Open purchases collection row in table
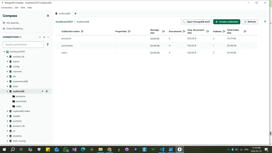The image size is (272, 153). [x=157, y=46]
